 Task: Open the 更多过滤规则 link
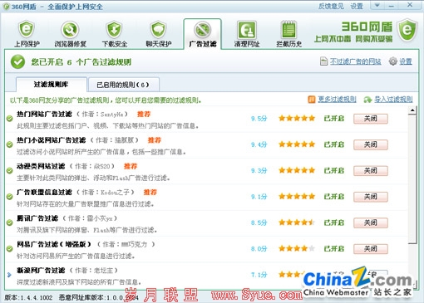[x=337, y=100]
